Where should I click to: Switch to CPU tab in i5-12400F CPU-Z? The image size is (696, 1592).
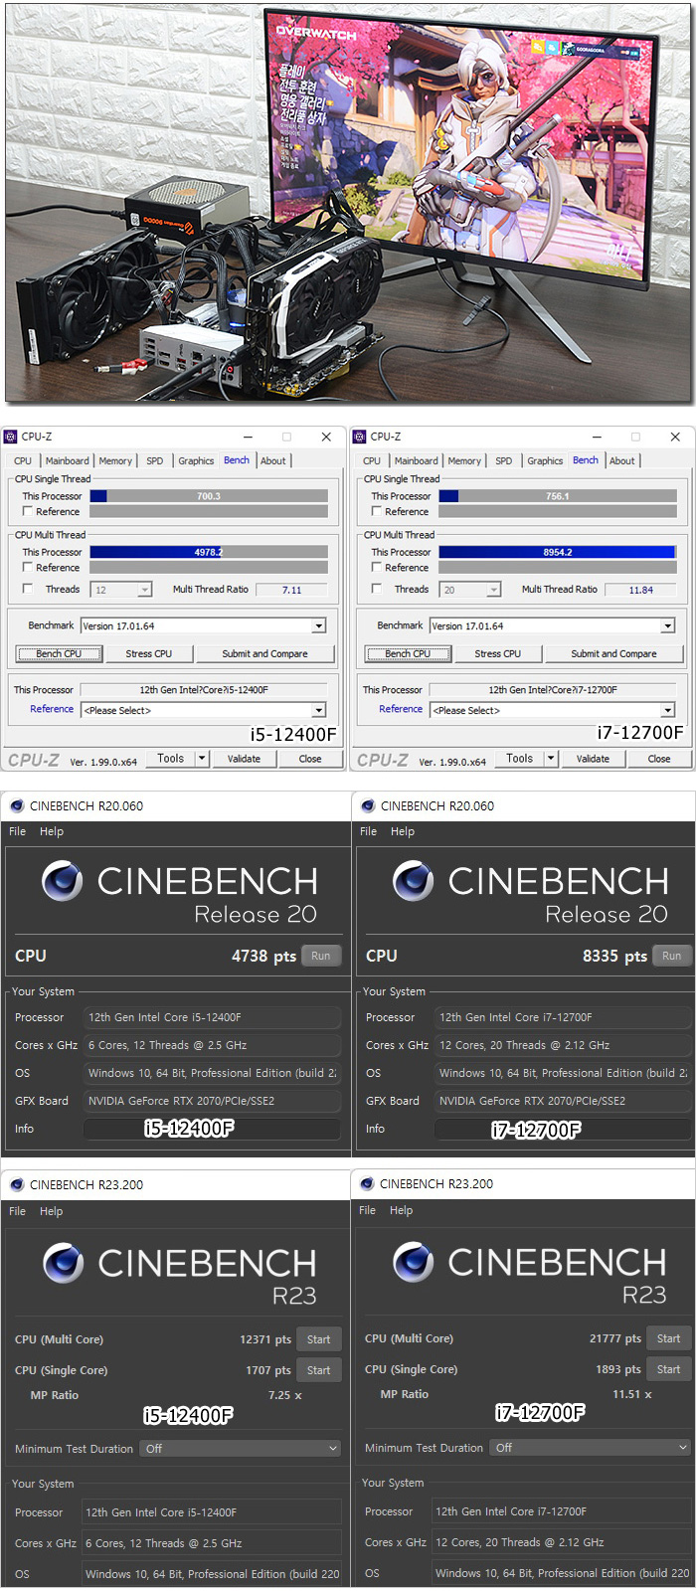click(x=23, y=460)
